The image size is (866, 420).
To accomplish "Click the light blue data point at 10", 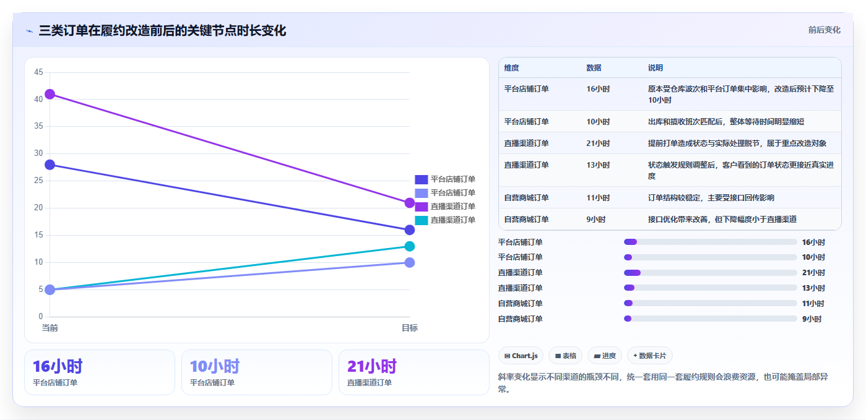I will [409, 262].
